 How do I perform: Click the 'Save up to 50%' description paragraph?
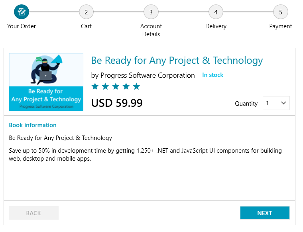tap(145, 155)
